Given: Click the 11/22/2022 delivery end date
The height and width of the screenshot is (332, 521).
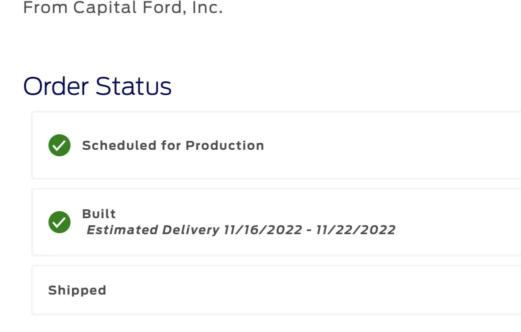Looking at the screenshot, I should 355,230.
